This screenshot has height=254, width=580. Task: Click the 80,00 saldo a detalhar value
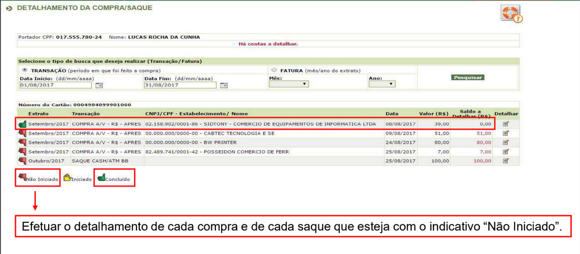[485, 142]
